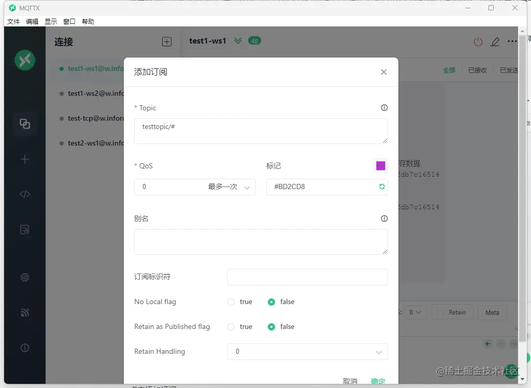
Task: Select the test2-ws1@w.info connection
Action: [x=88, y=143]
